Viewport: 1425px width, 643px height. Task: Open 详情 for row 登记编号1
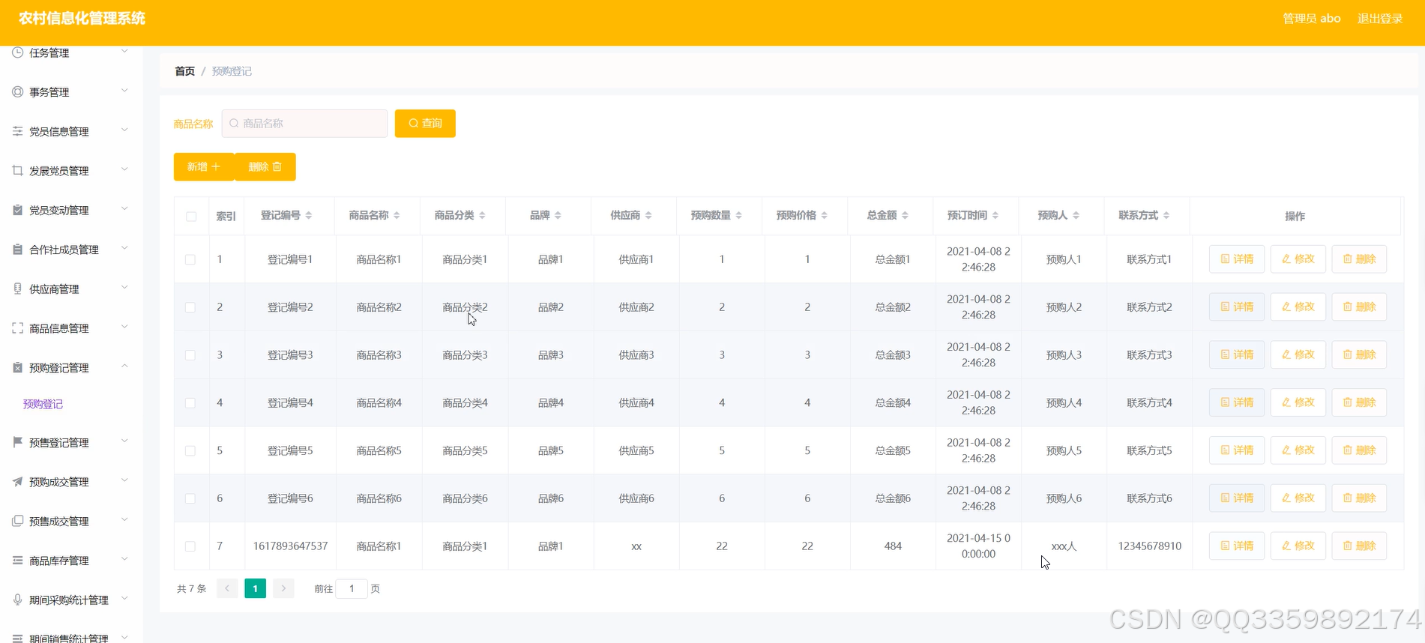pyautogui.click(x=1237, y=259)
